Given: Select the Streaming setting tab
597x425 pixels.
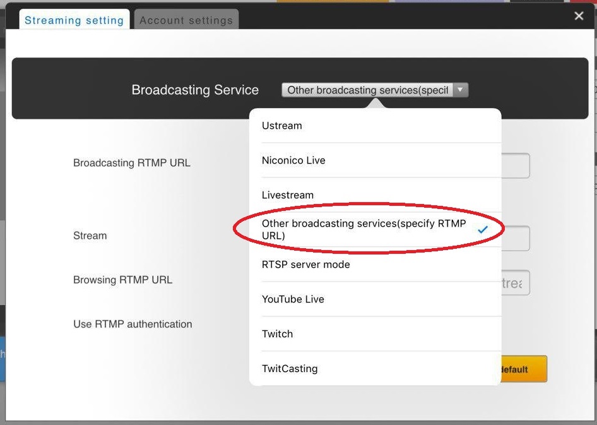Looking at the screenshot, I should pos(74,20).
